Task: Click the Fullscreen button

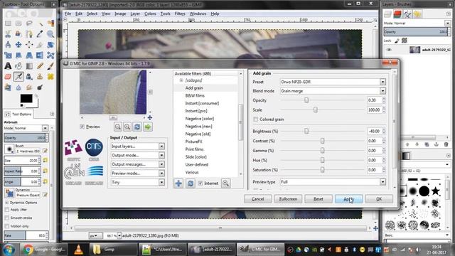Action: [x=288, y=199]
